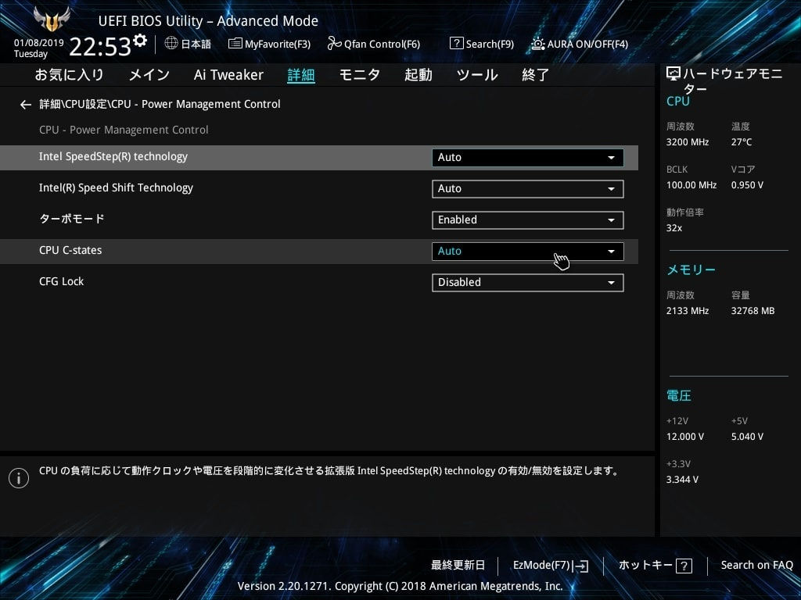Click the 2133 MHz memory frequency value
Viewport: 801px width, 600px height.
click(x=688, y=311)
